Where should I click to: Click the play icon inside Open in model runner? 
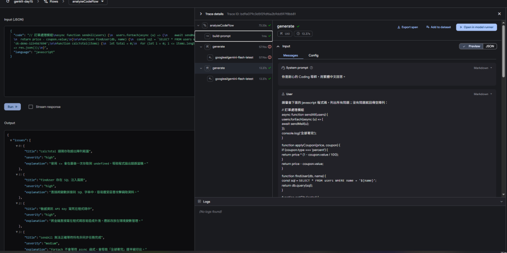[461, 27]
